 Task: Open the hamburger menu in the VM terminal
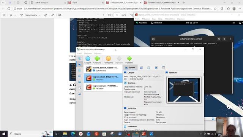point(224,39)
